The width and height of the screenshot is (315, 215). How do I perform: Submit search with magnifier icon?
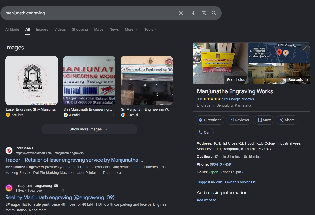(214, 13)
